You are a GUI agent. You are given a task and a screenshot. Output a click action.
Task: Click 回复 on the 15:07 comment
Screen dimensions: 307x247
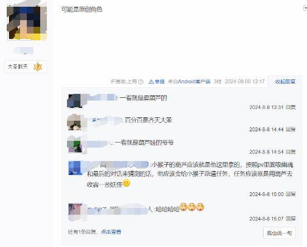[291, 218]
